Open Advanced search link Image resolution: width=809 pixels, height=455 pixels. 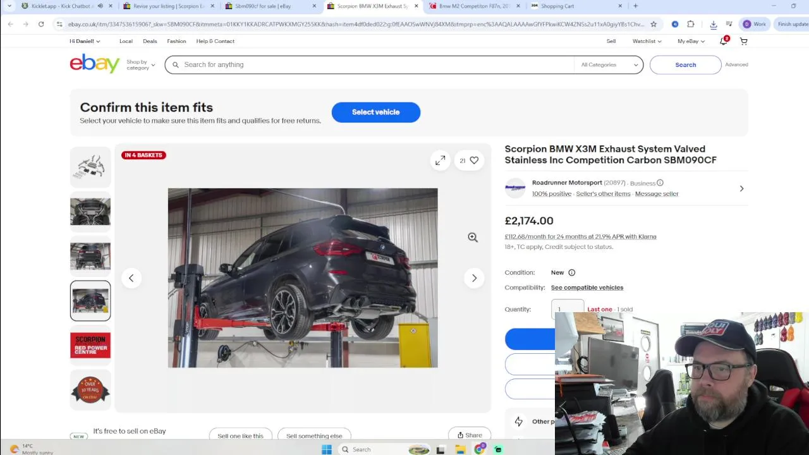click(736, 64)
